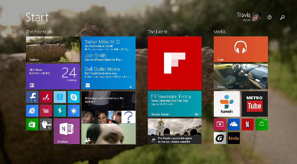The width and height of the screenshot is (297, 164).
Task: Open the OneDrive cloud tile
Action: pos(234,124)
